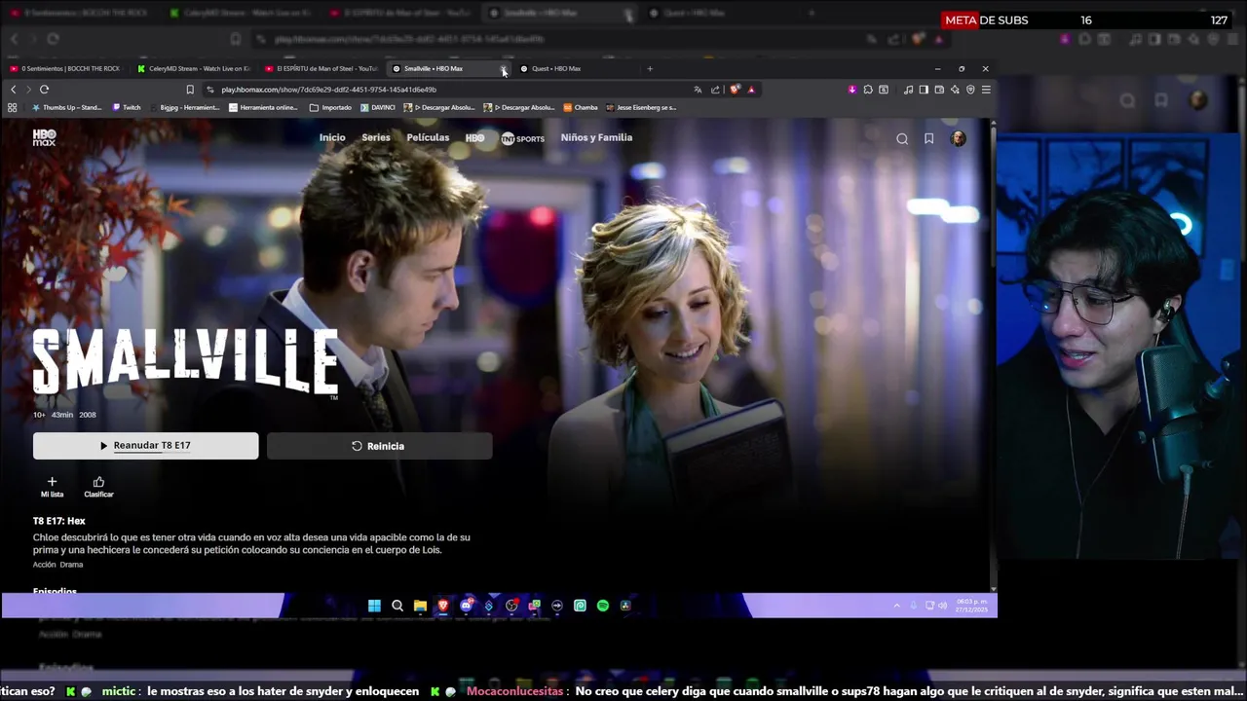Switch to the BOCCHI THE ROCK browser tab
The height and width of the screenshot is (701, 1247).
(64, 68)
